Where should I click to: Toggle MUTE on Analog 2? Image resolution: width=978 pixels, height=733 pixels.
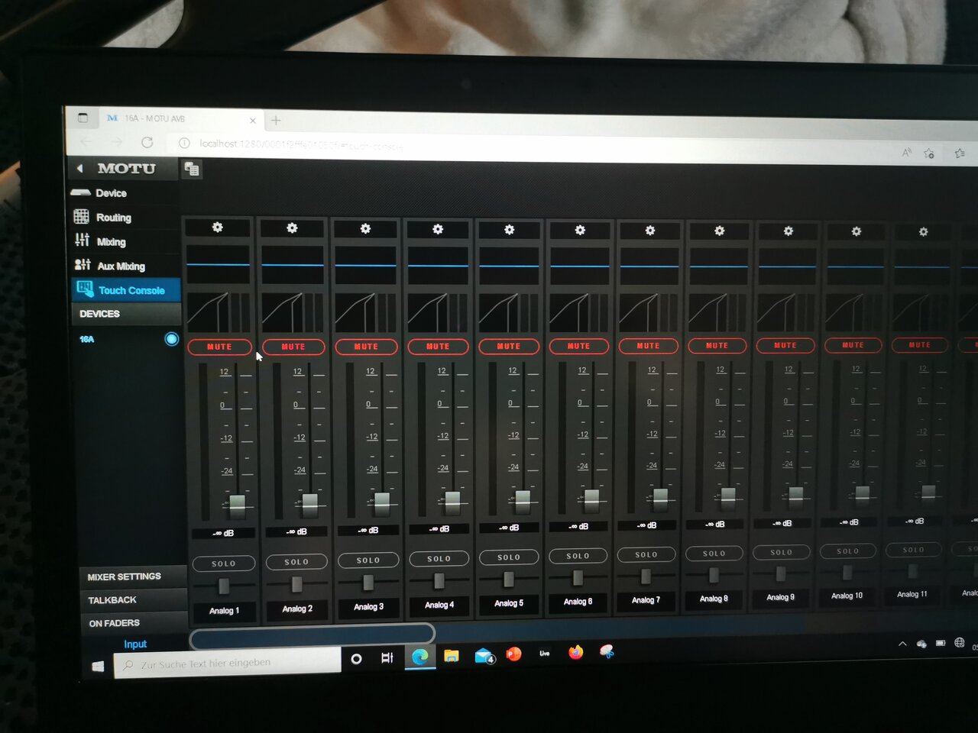coord(293,347)
